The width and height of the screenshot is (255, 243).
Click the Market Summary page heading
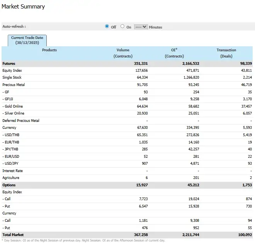tap(23, 7)
